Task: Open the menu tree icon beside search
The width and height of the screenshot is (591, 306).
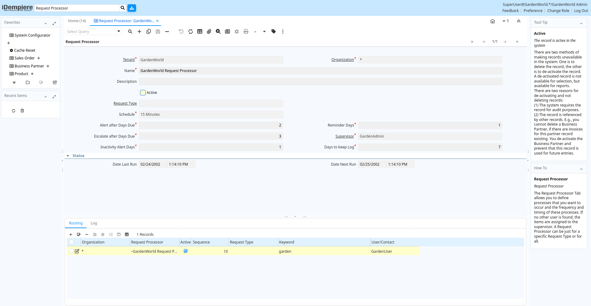Action: coord(132,8)
